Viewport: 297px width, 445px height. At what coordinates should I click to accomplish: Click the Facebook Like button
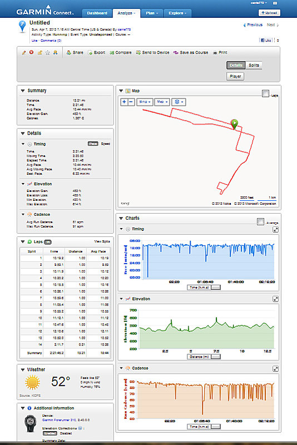tap(265, 40)
